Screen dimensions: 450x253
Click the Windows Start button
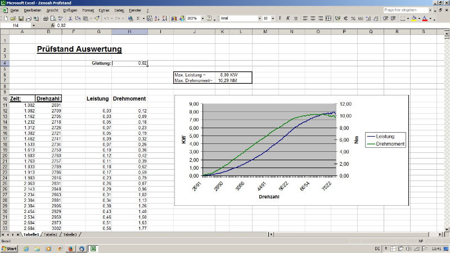10,248
